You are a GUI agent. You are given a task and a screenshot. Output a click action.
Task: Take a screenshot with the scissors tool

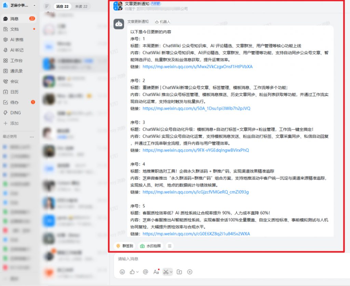coord(166,272)
